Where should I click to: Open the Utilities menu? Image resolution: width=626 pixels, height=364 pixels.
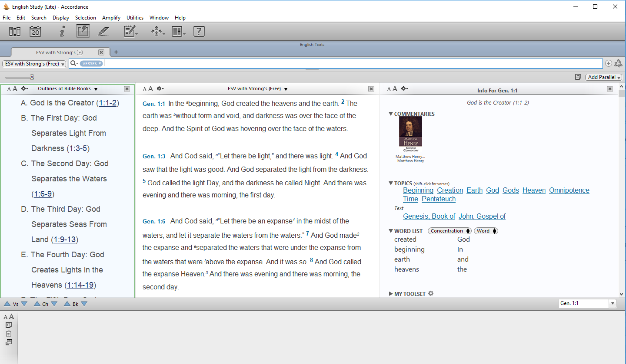pyautogui.click(x=135, y=18)
